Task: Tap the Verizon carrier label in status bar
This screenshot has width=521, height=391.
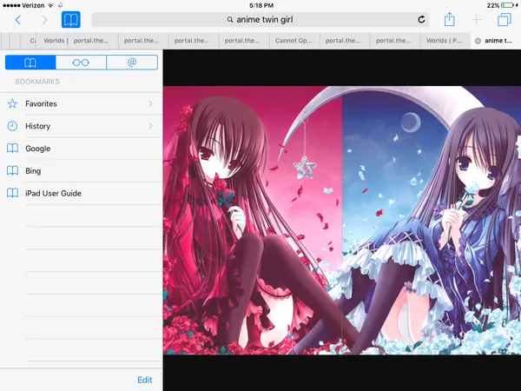Action: (33, 5)
